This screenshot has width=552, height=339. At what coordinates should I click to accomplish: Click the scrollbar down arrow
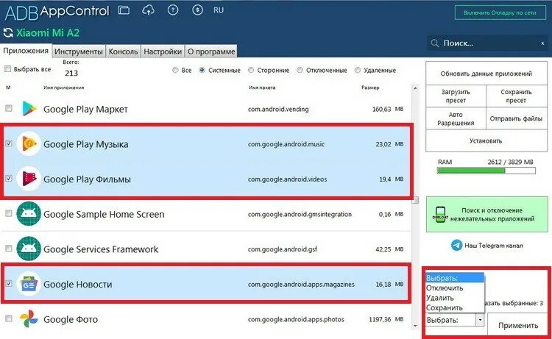[x=415, y=326]
